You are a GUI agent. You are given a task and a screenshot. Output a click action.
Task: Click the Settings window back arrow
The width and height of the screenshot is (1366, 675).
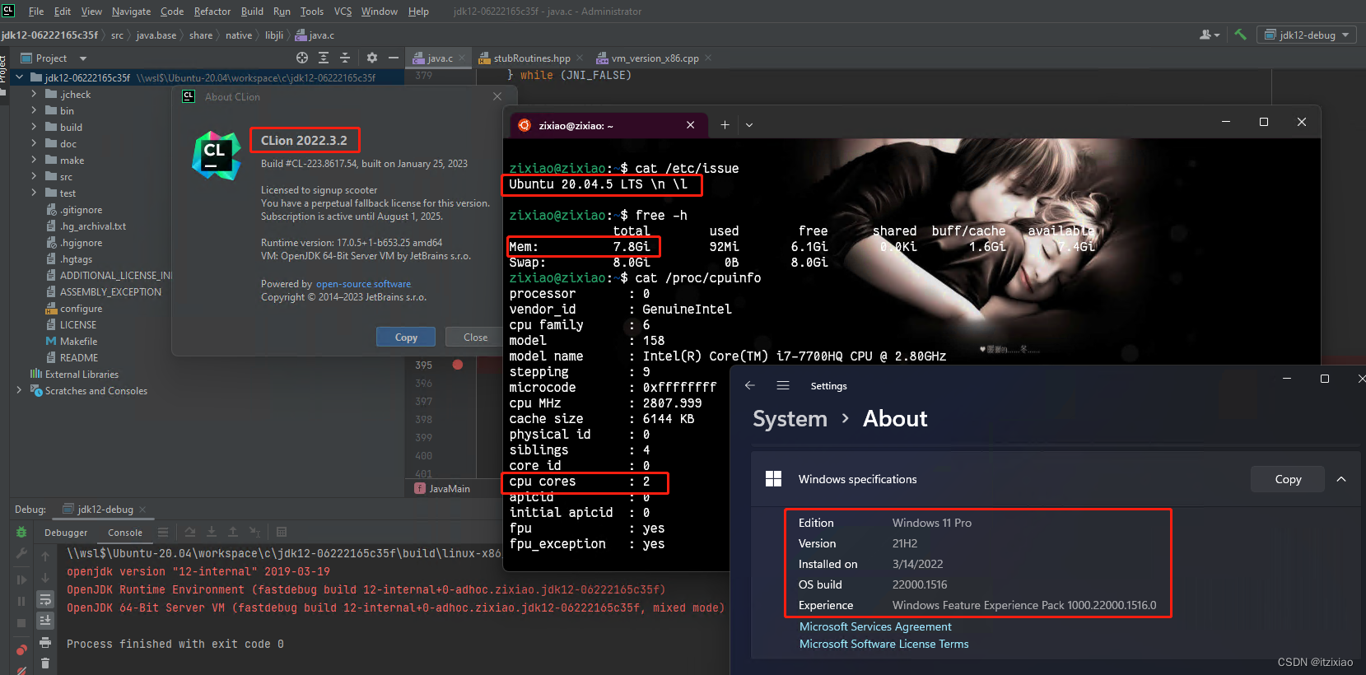[x=749, y=385]
